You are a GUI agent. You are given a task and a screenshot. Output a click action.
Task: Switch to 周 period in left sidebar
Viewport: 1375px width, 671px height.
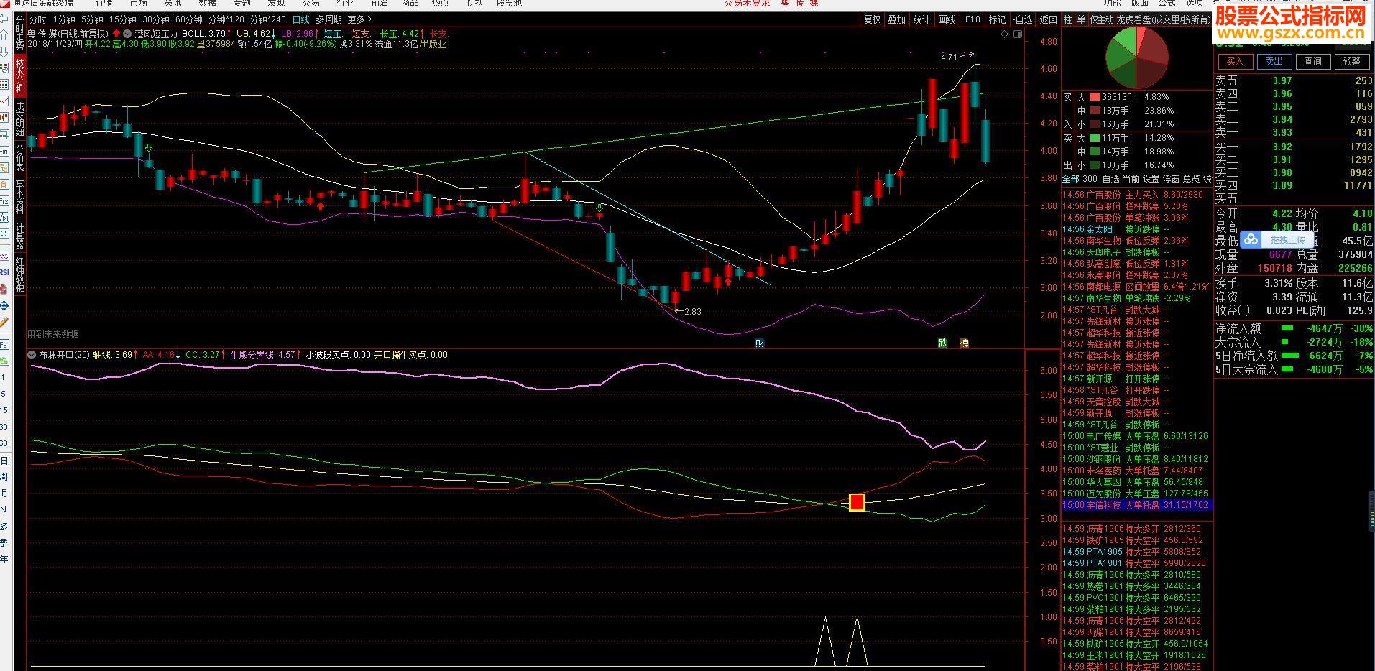[x=4, y=477]
